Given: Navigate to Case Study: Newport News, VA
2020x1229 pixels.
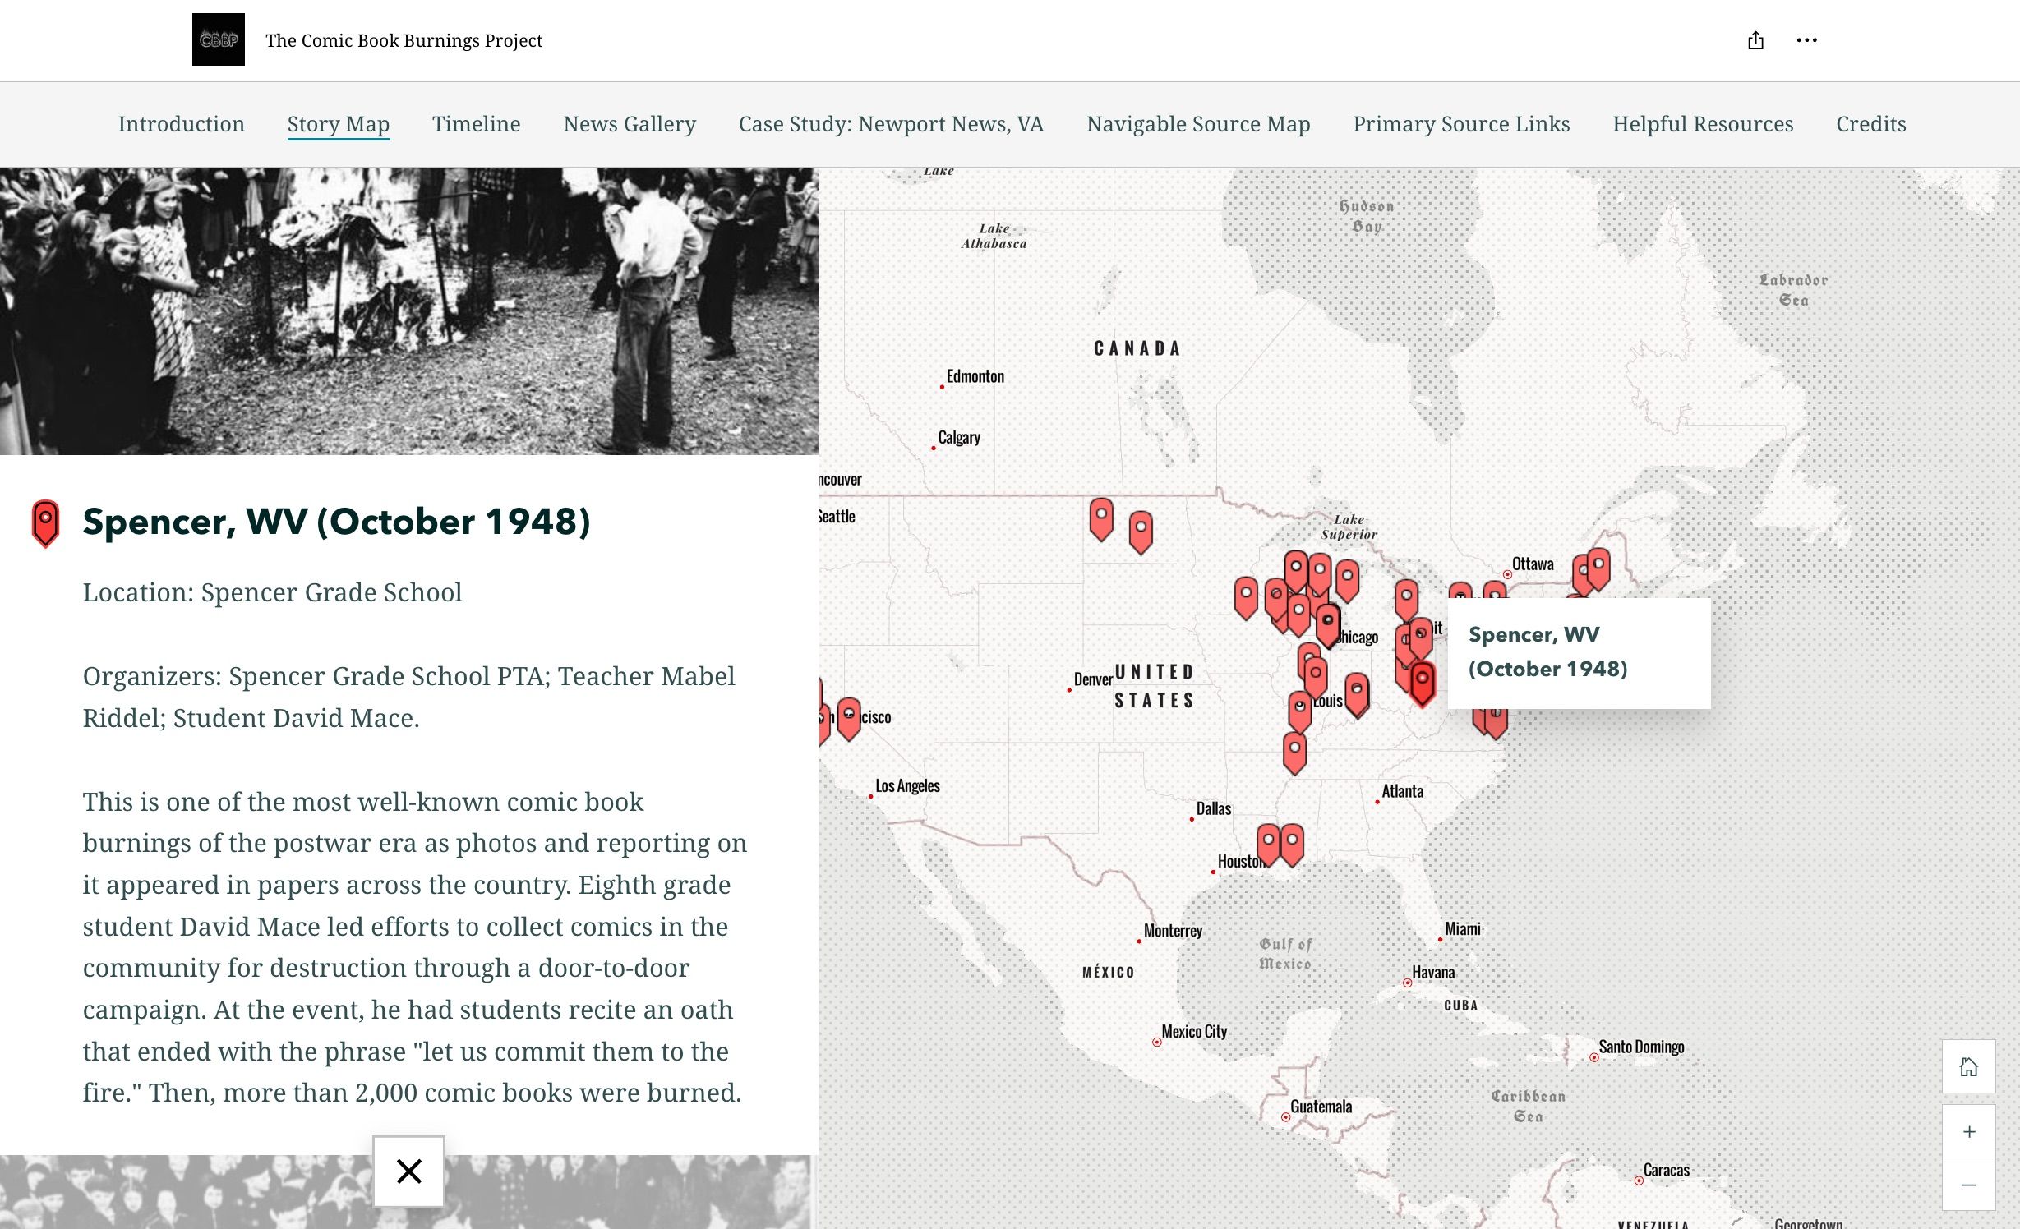Looking at the screenshot, I should [891, 124].
